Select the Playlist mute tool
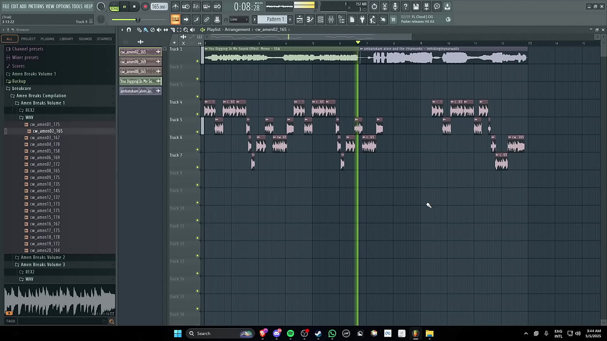The width and height of the screenshot is (607, 341). (x=159, y=29)
